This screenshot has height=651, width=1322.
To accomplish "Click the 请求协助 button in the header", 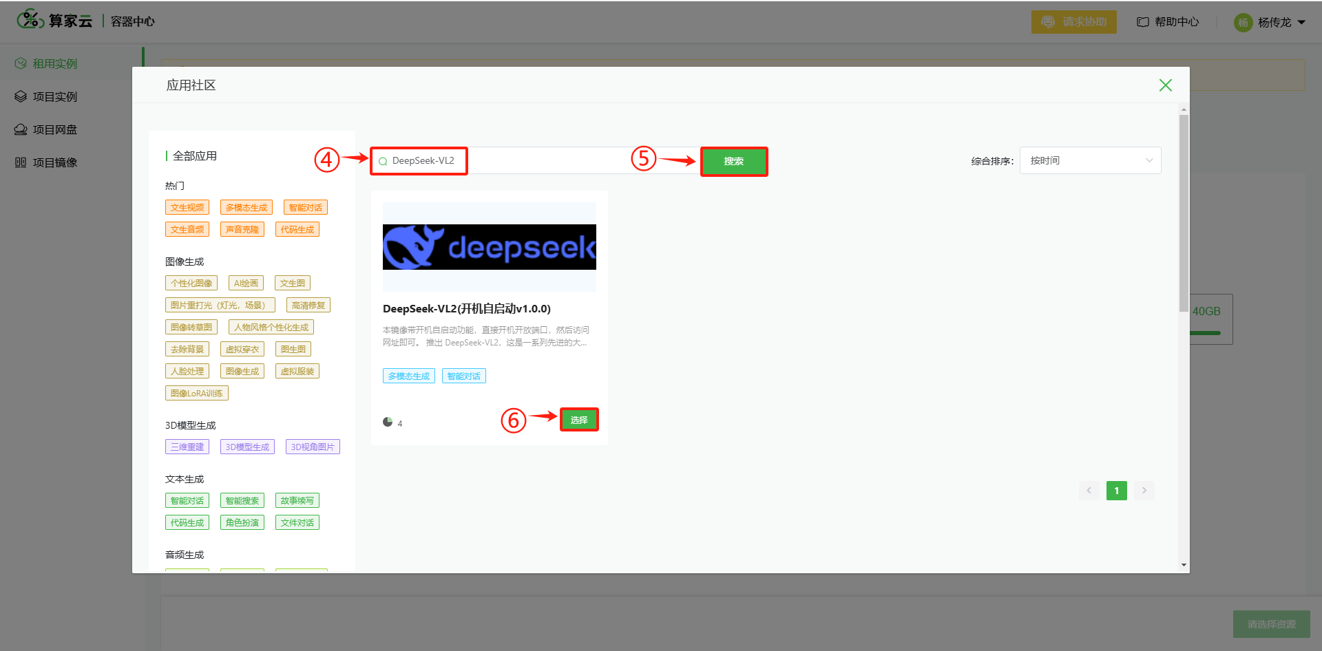I will (1074, 22).
